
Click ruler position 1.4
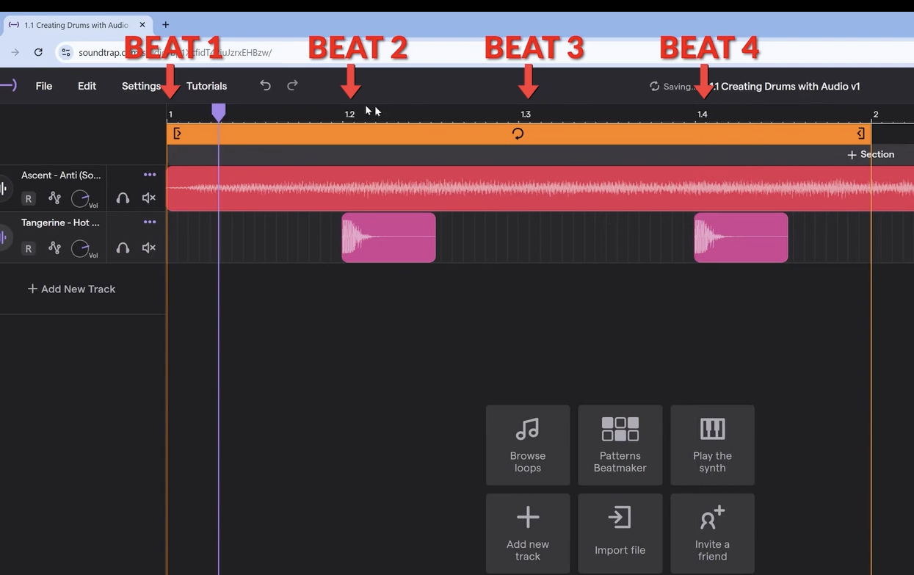pos(703,115)
